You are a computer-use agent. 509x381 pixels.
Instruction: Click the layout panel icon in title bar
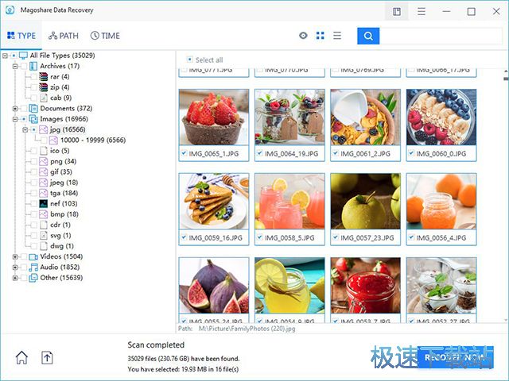[x=397, y=12]
